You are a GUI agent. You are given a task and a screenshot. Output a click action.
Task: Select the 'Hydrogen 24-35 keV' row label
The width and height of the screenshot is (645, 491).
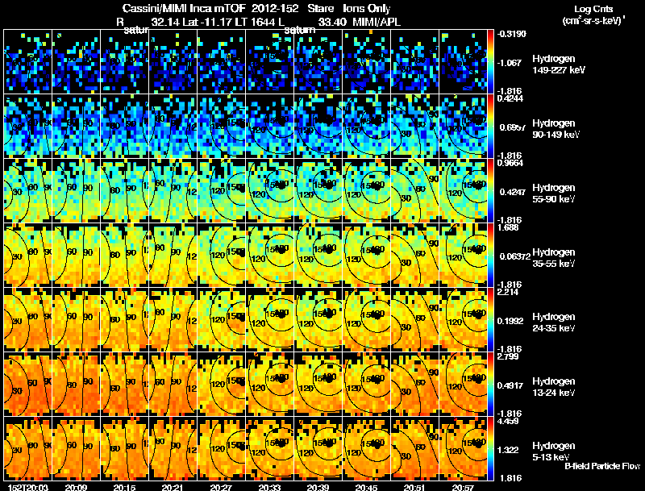click(x=554, y=322)
